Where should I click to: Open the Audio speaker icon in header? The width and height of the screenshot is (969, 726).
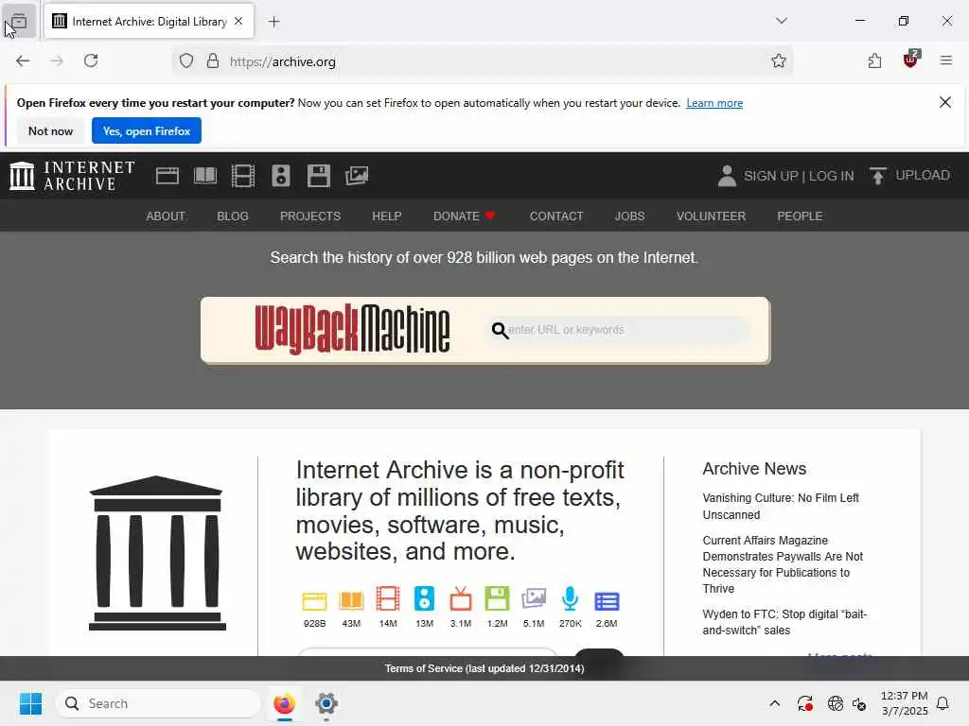(280, 176)
